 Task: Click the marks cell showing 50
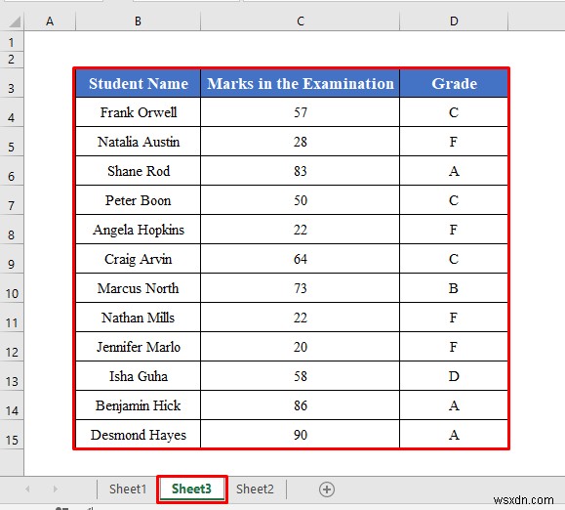[x=301, y=200]
